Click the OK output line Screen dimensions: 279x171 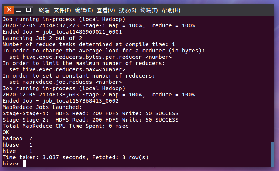pyautogui.click(x=6, y=132)
